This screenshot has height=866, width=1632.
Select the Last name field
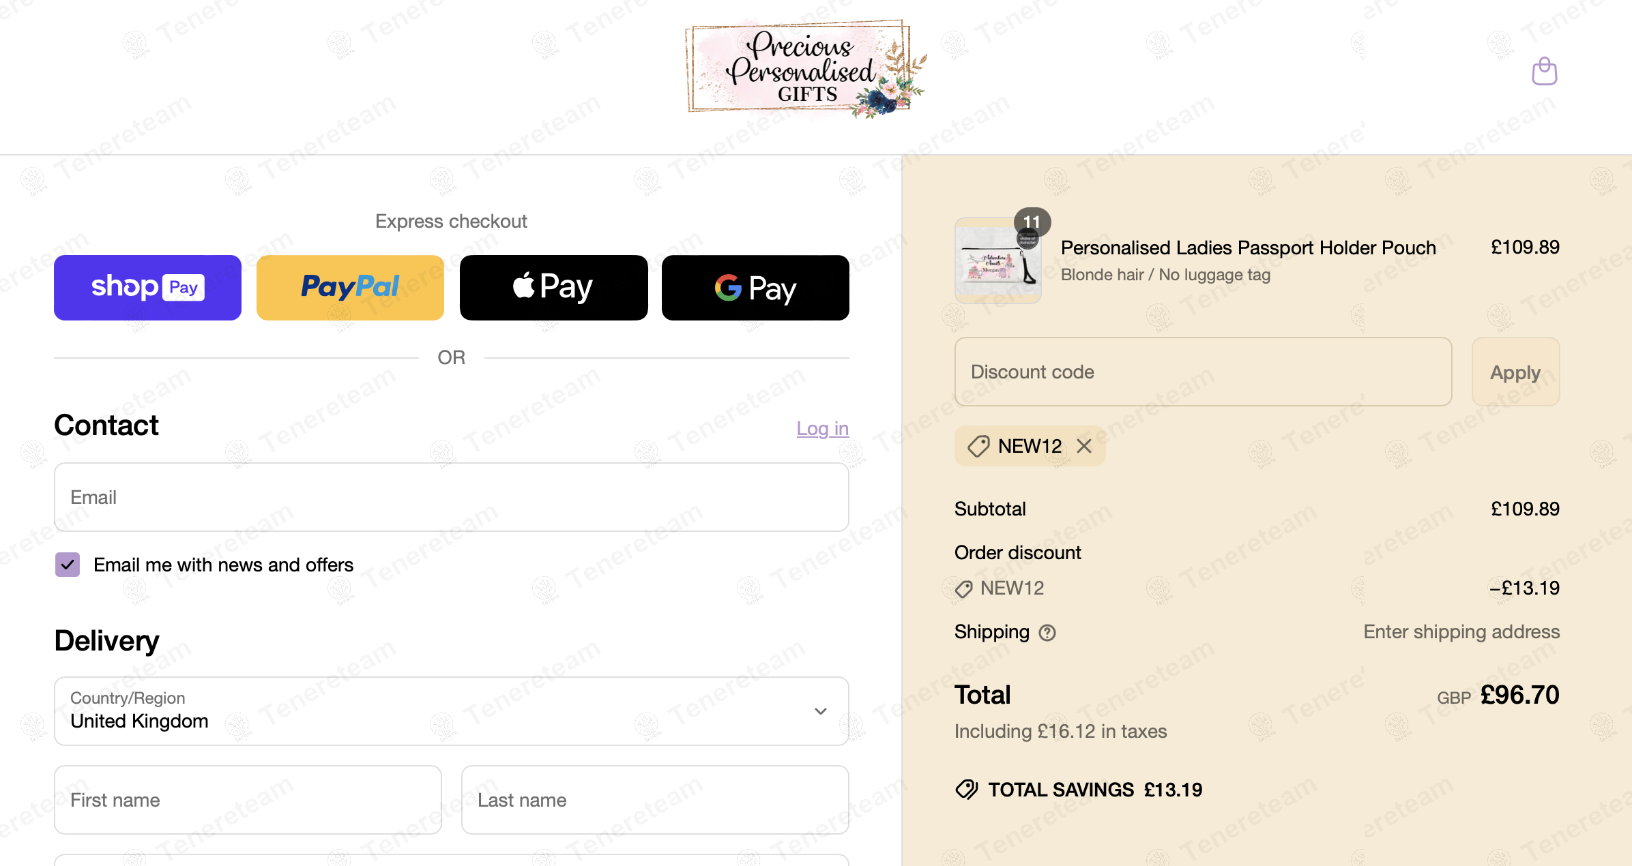(x=655, y=800)
